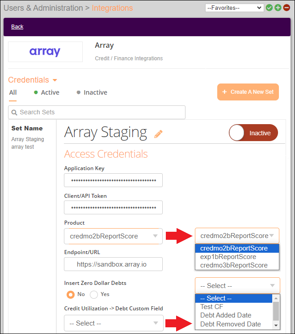Click the pencil icon beside Array Staging
Screen dimensions: 295x334
[158, 134]
